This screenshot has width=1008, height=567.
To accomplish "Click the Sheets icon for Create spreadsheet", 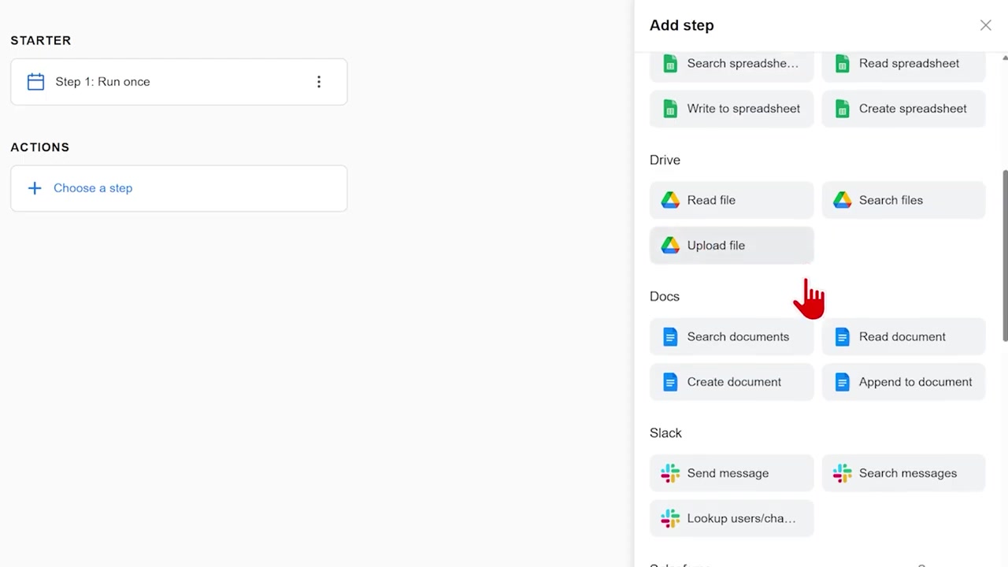I will point(842,109).
